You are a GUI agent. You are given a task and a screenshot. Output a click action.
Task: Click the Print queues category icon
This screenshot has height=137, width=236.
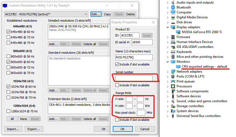click(173, 81)
